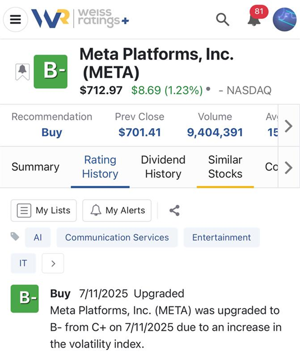
Task: Open the Dividend History tab
Action: tap(163, 167)
